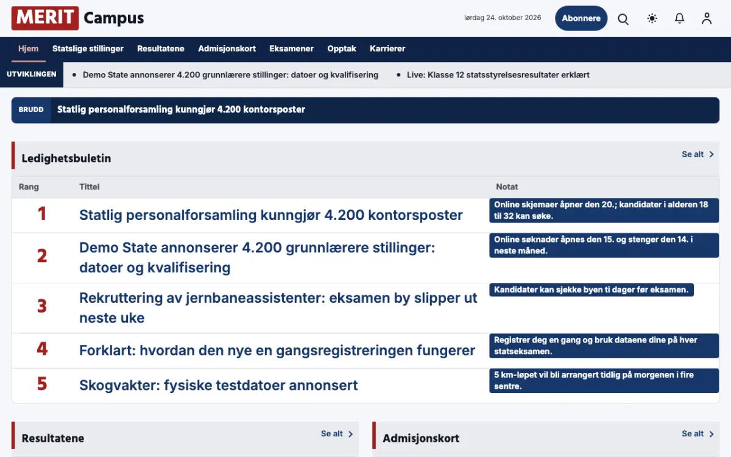The image size is (731, 457).
Task: Open Statslige stillinger menu item
Action: 88,49
